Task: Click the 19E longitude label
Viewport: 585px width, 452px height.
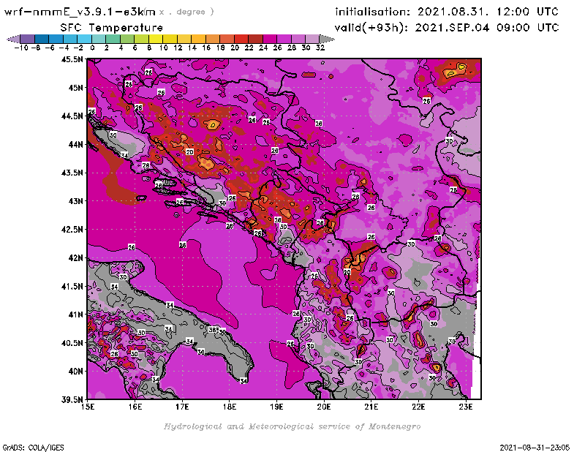Action: click(277, 407)
